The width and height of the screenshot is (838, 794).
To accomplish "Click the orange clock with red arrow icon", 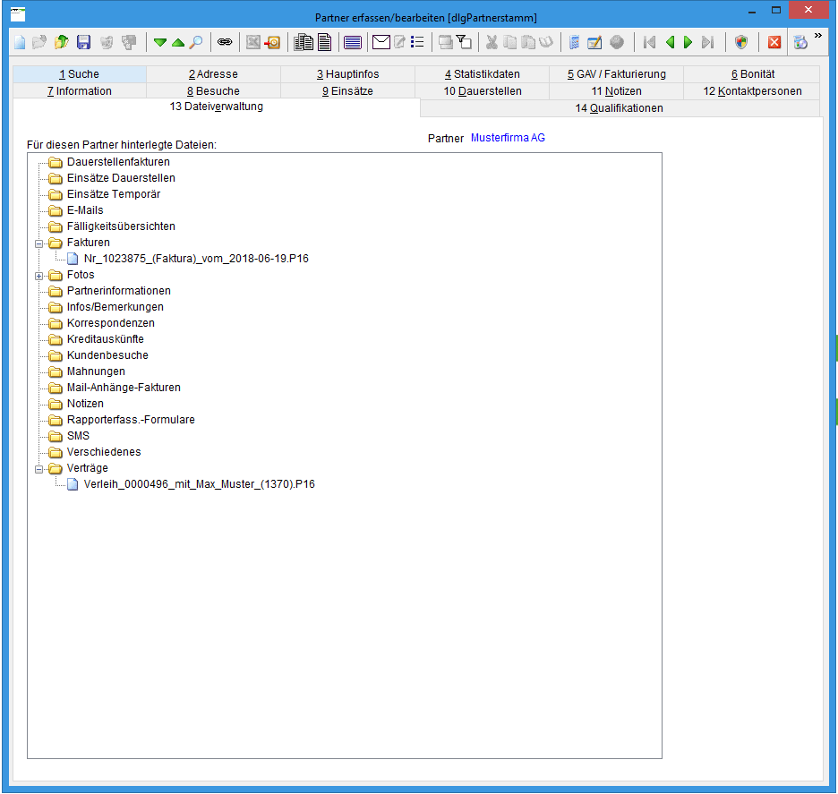I will pos(272,42).
